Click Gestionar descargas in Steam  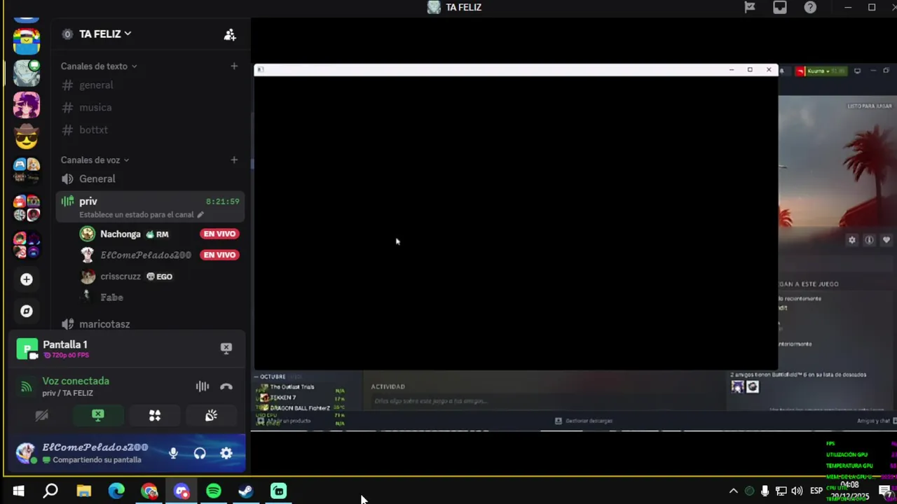(584, 421)
